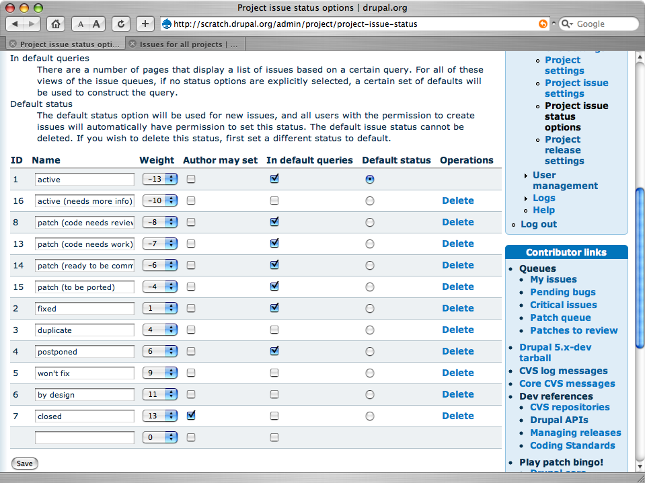Open Critical issues link
Viewport: 645px width, 483px height.
(563, 305)
